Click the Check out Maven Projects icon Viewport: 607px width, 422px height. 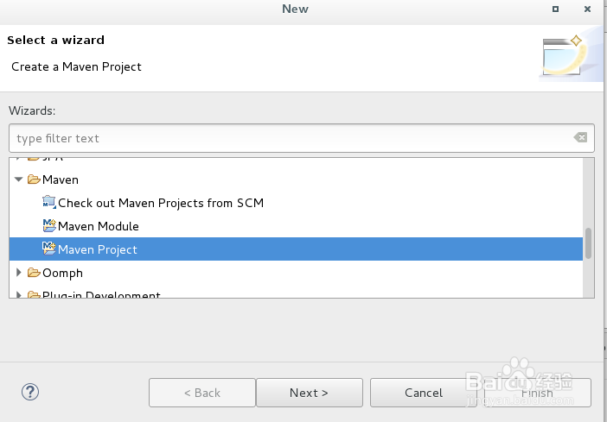tap(48, 203)
